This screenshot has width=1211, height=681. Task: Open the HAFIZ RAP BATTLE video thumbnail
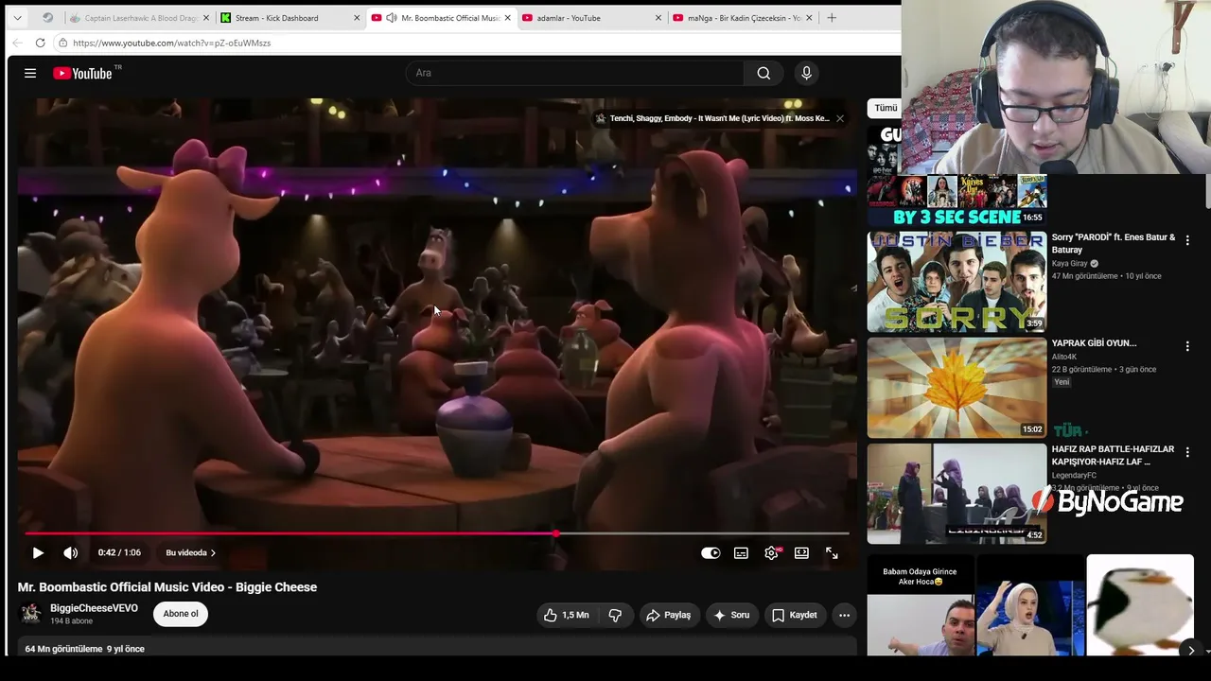957,494
